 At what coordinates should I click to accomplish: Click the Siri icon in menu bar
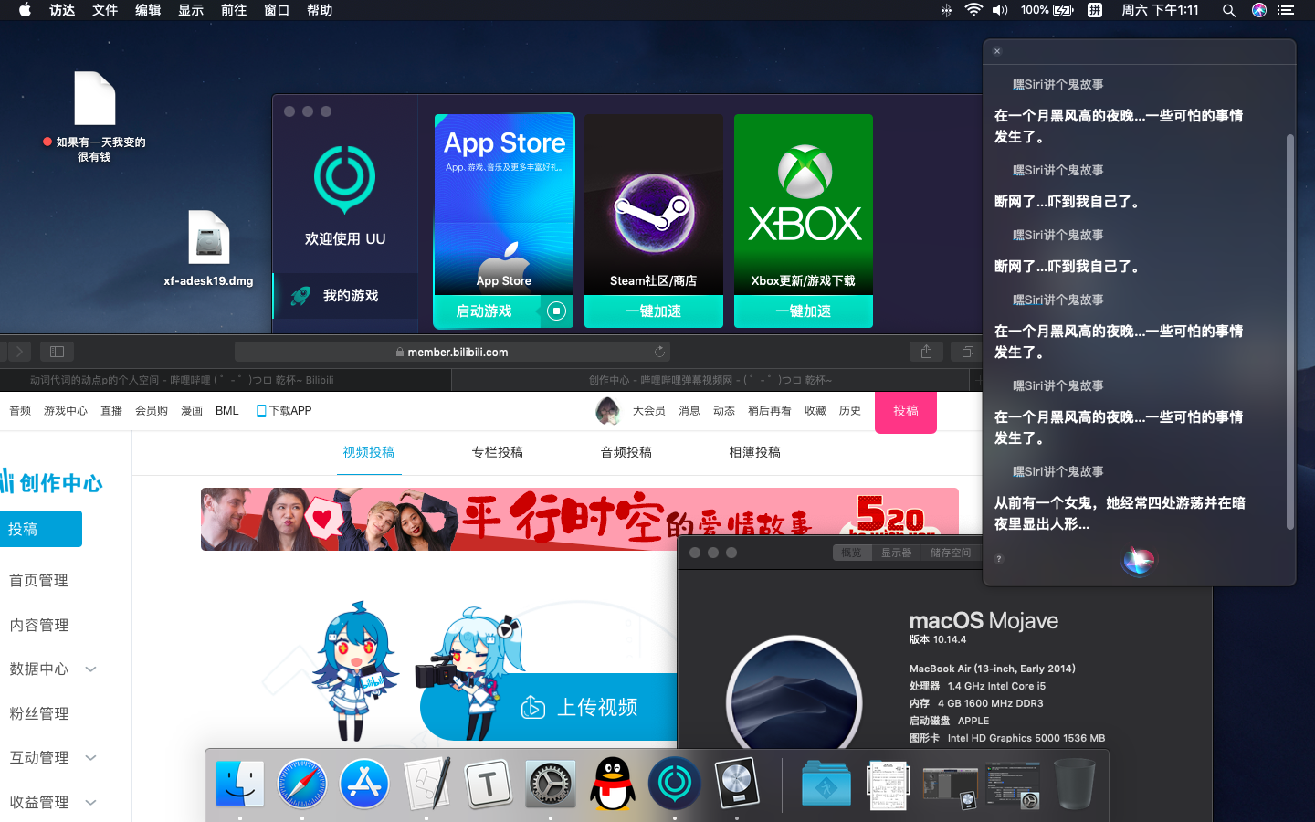(1259, 10)
